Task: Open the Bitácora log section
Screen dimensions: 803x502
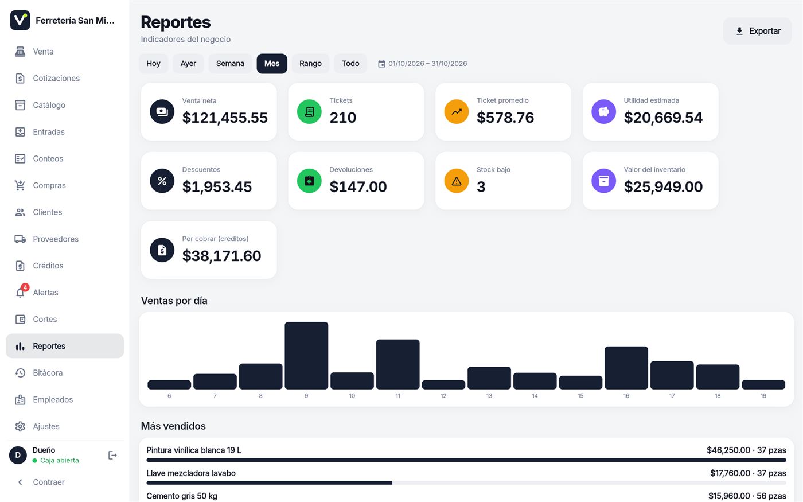Action: (x=65, y=373)
